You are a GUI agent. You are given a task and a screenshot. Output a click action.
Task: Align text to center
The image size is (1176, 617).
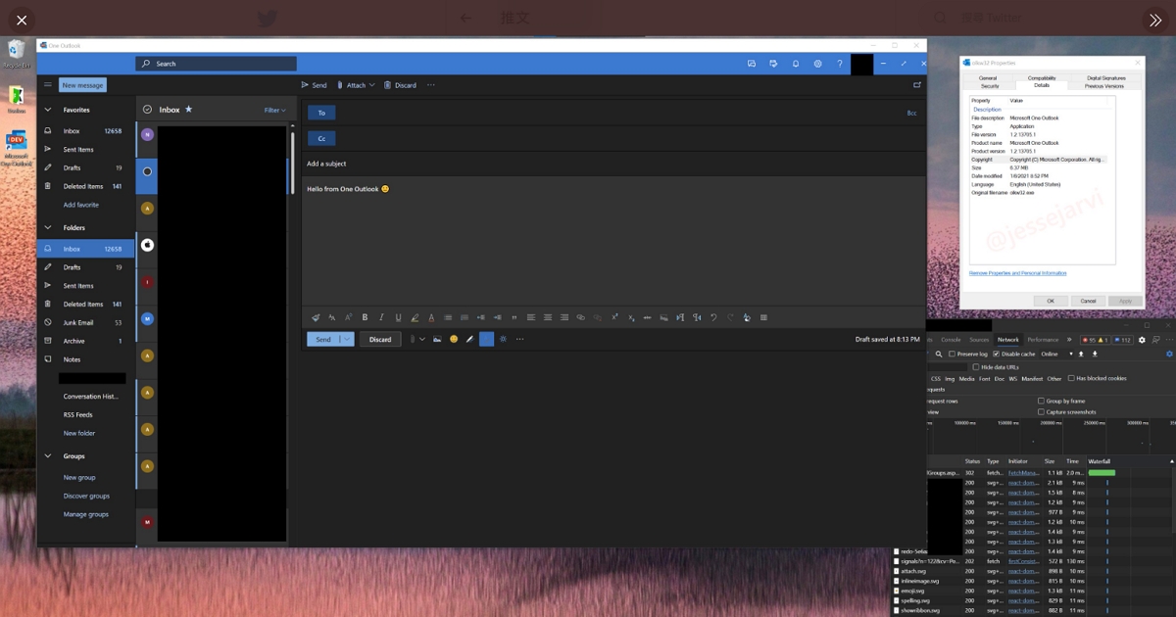(548, 317)
